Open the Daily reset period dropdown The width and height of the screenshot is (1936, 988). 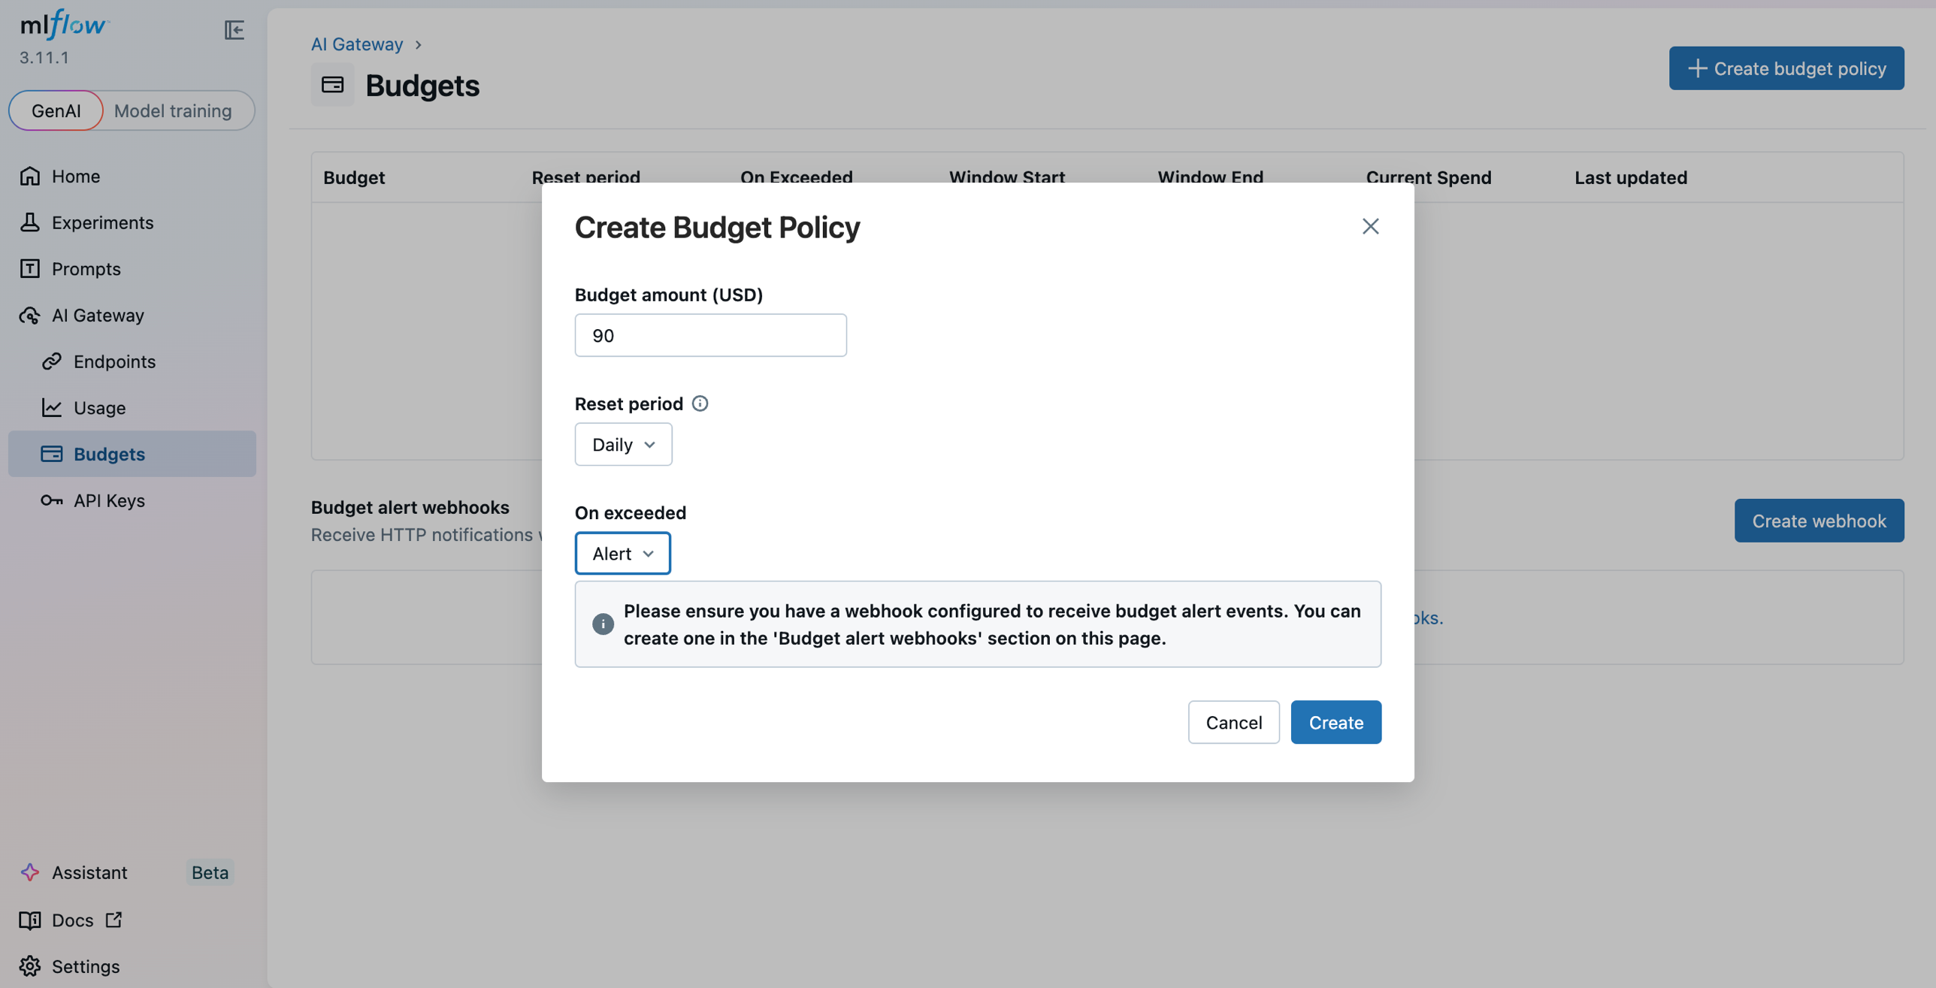coord(623,444)
